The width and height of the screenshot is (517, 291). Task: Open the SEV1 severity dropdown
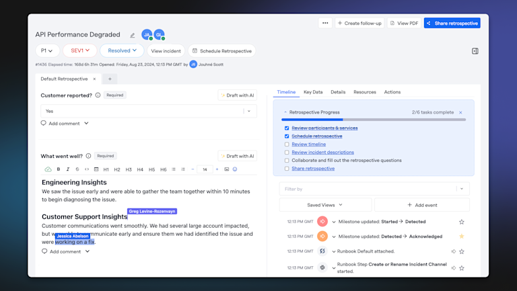point(80,50)
